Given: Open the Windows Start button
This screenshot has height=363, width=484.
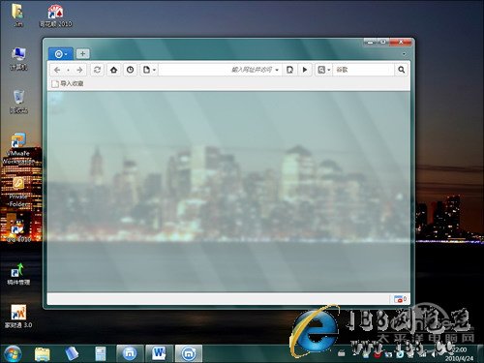Looking at the screenshot, I should (x=12, y=354).
